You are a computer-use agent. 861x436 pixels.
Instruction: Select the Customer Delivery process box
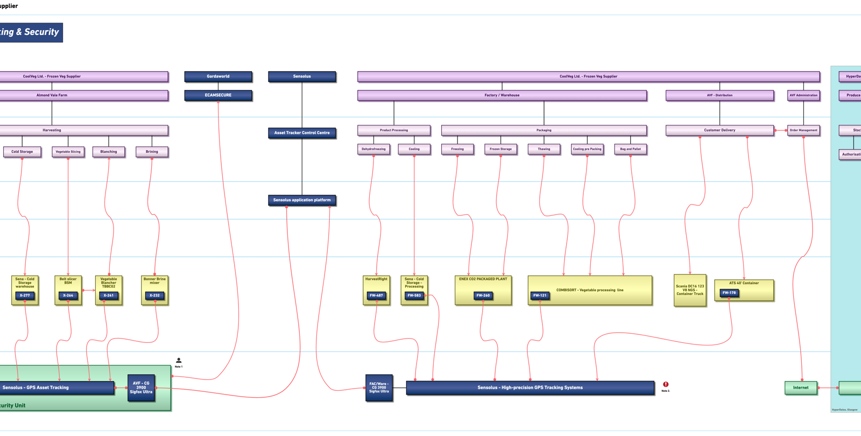tap(719, 130)
